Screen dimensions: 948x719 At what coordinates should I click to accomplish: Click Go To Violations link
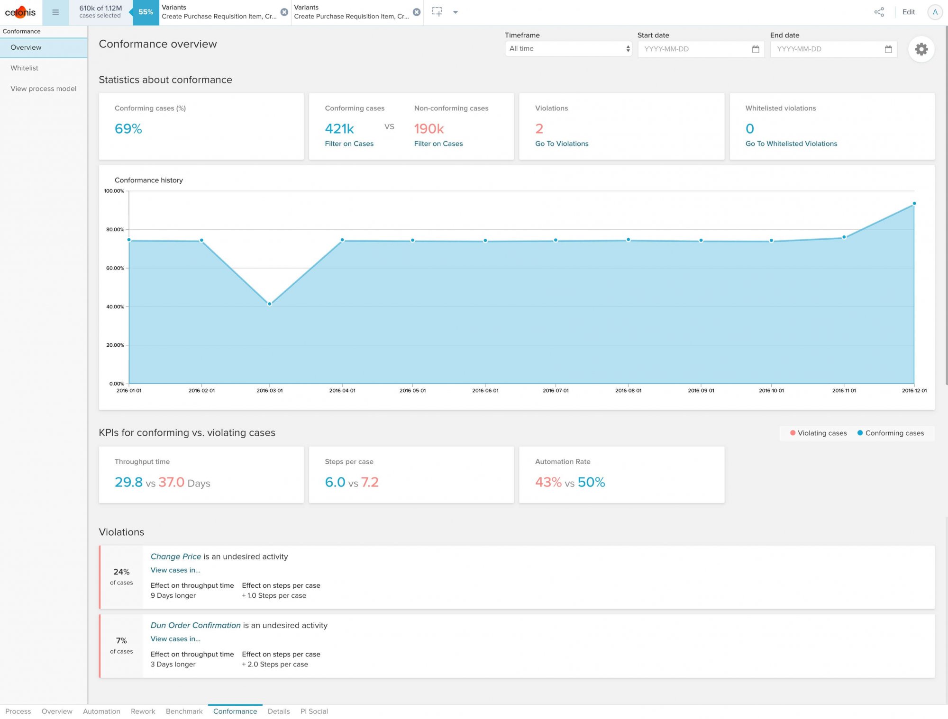[x=562, y=144]
